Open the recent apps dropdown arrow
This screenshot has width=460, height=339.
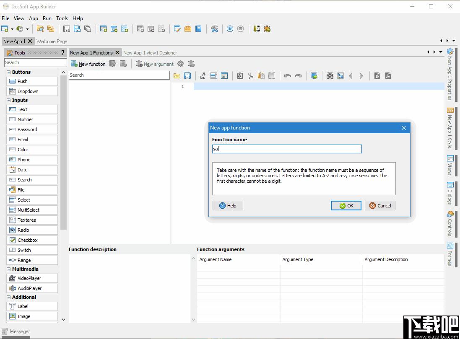tap(27, 29)
